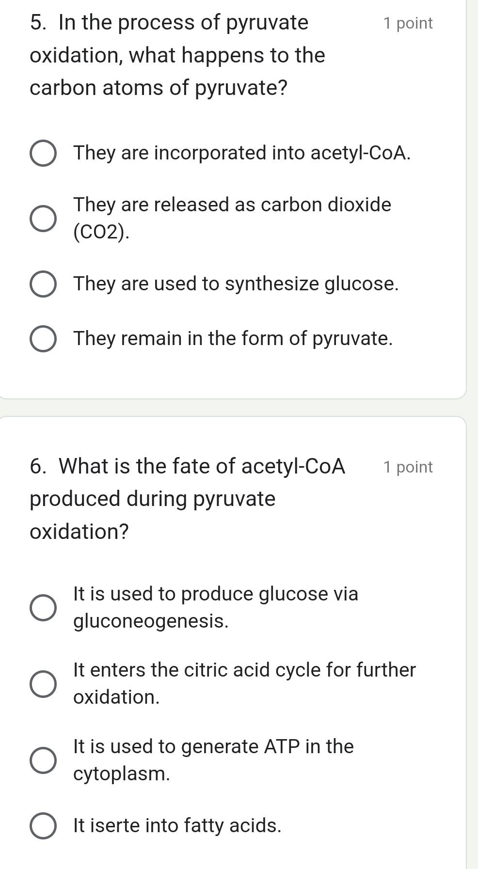The width and height of the screenshot is (478, 869).
Task: Select 'They are incorporated into acetyl-CoA' option
Action: tap(43, 154)
